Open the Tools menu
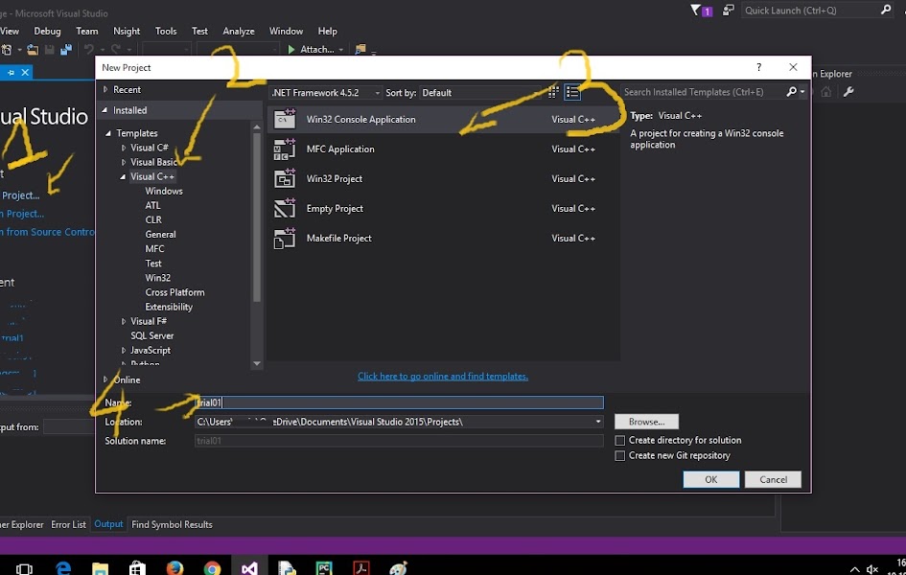 point(166,32)
